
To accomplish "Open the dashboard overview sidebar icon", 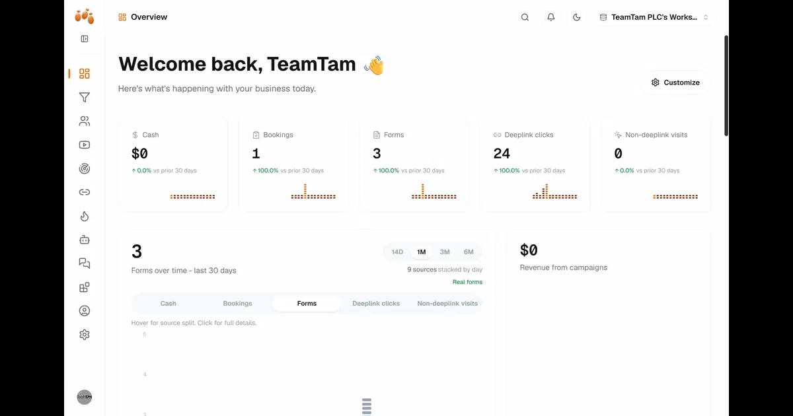I will 85,74.
